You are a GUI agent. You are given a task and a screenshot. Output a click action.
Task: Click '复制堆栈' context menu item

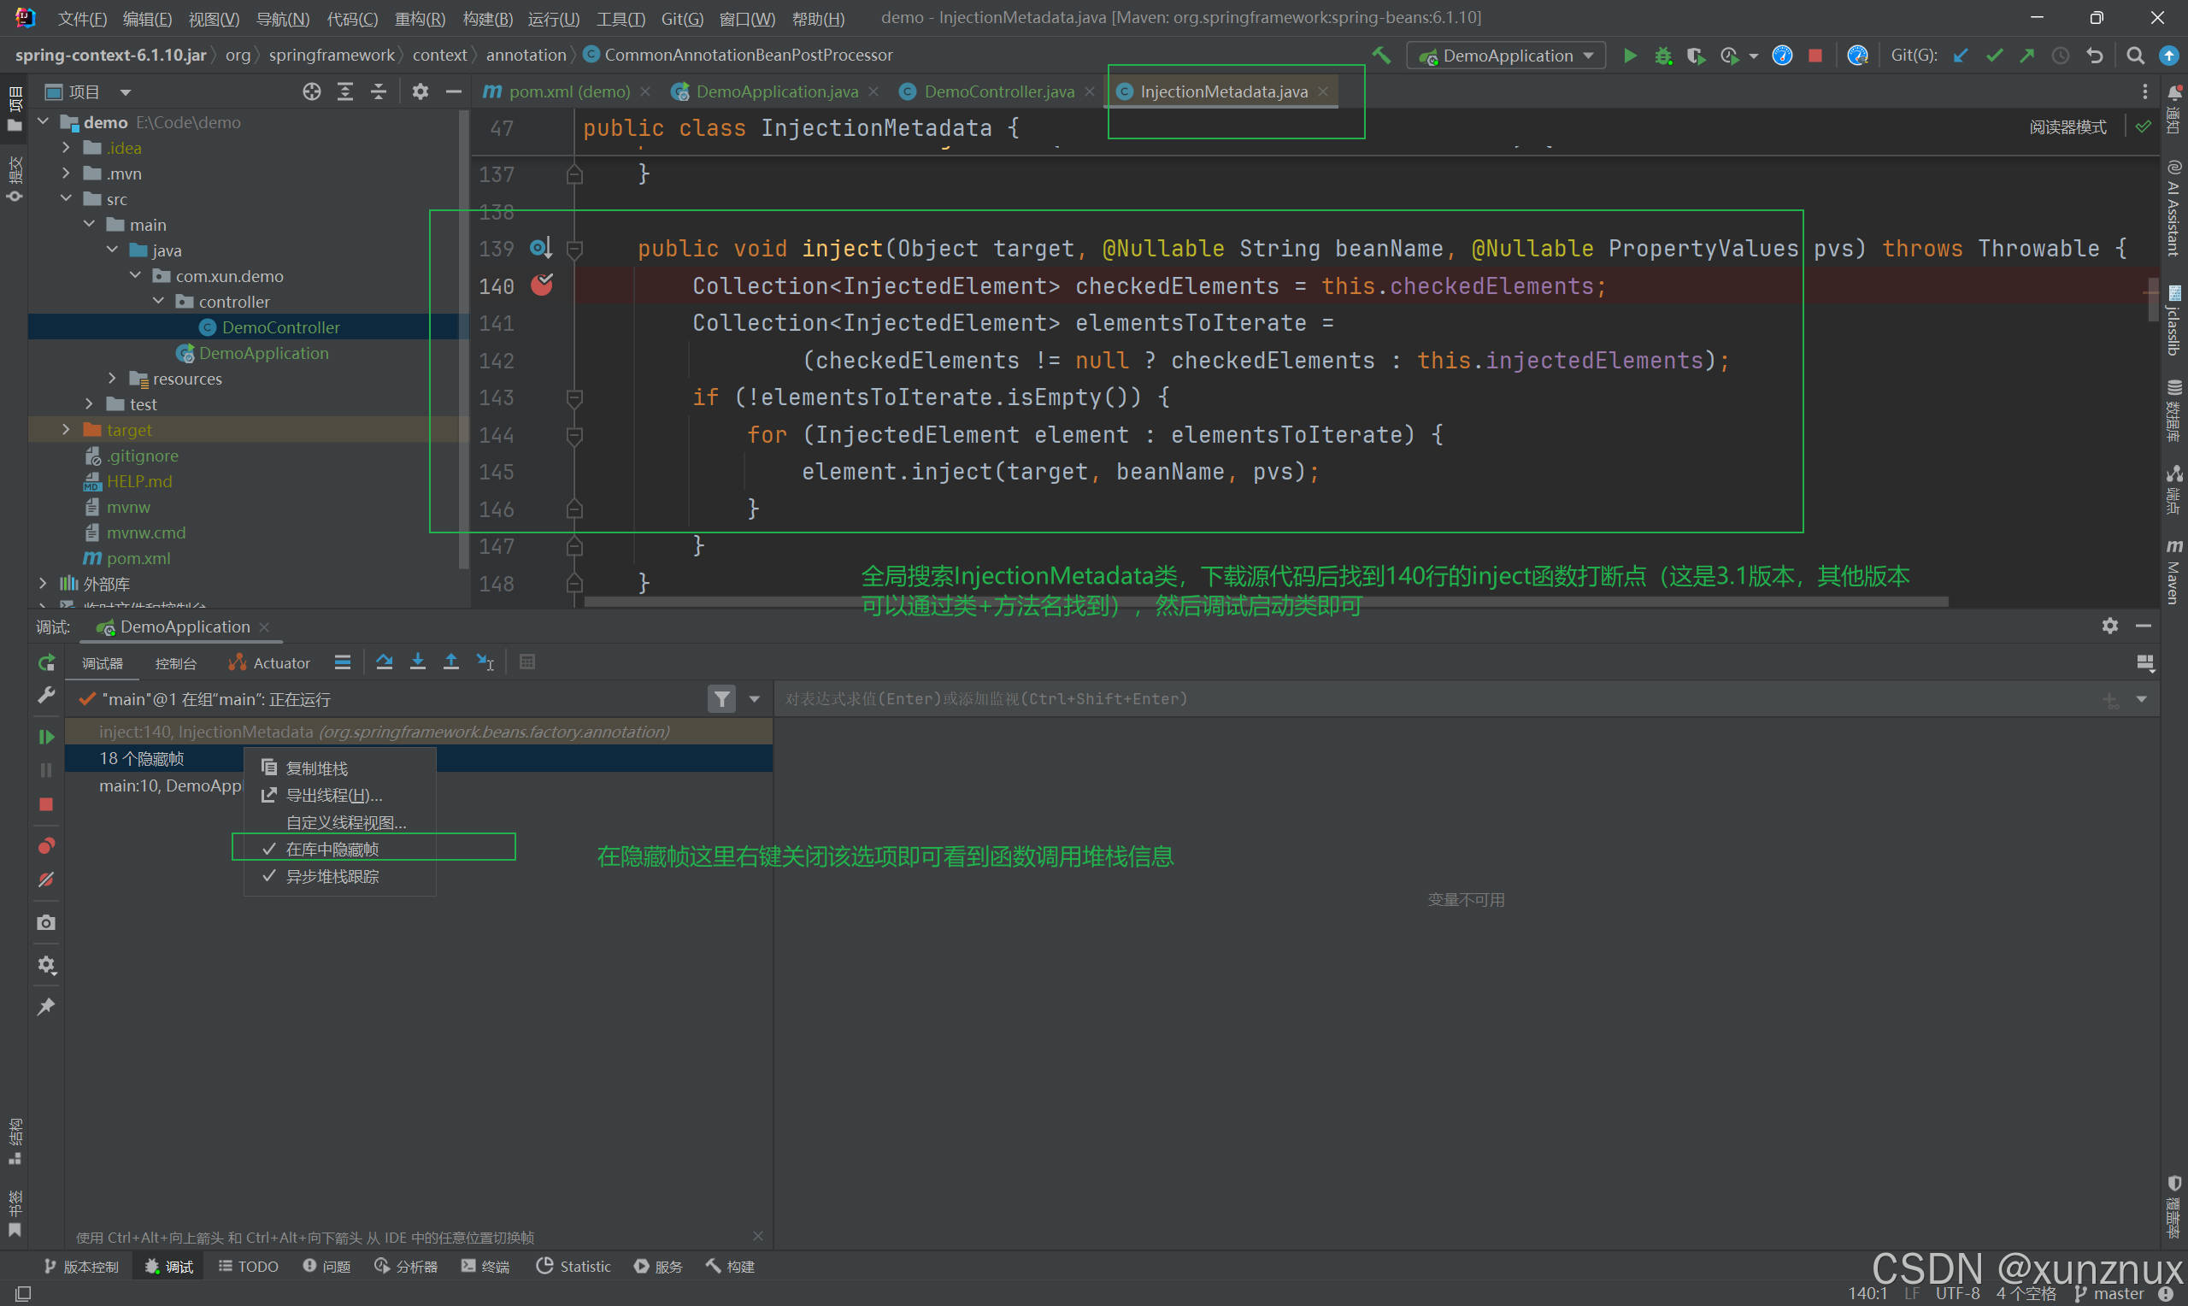317,767
